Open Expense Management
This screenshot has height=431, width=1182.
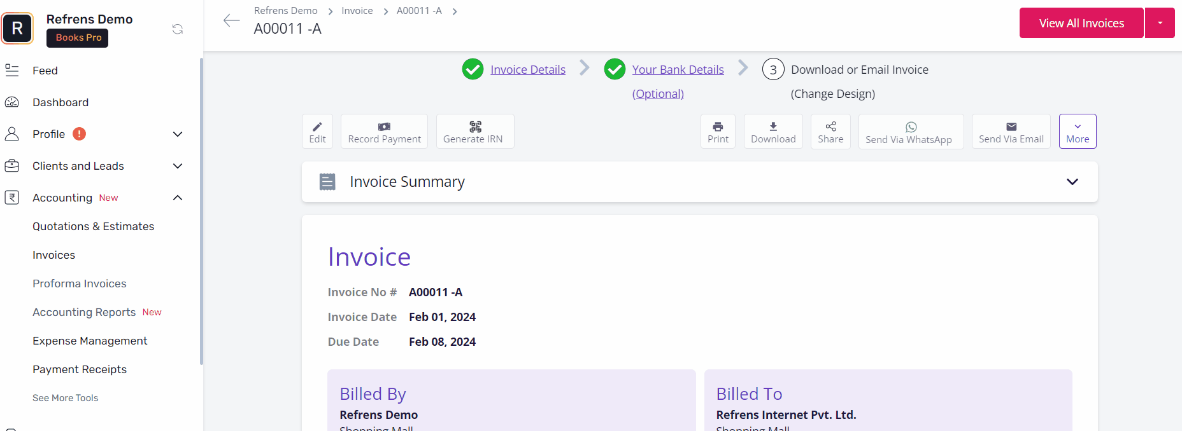(90, 341)
